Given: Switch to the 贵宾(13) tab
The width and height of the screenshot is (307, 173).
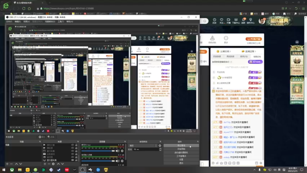Looking at the screenshot, I should point(244,57).
